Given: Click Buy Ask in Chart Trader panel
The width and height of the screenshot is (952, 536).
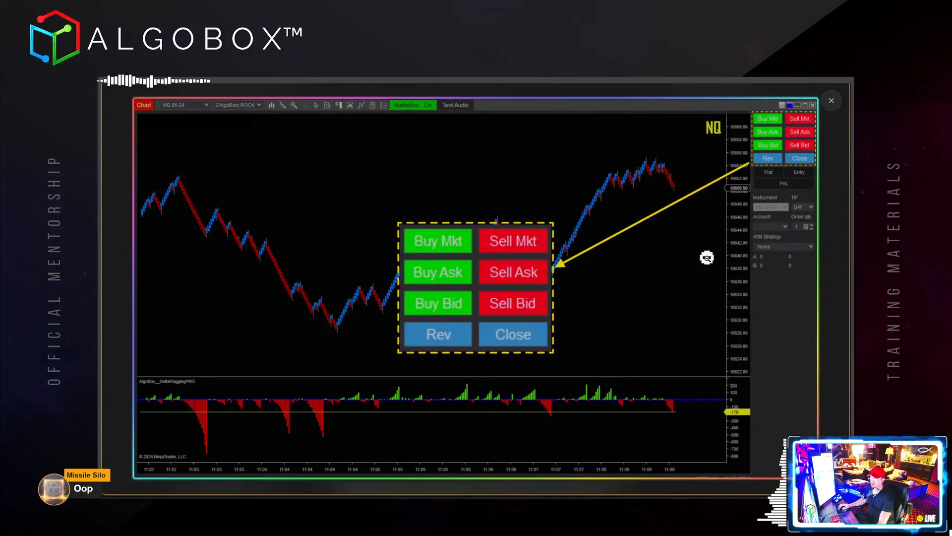Looking at the screenshot, I should point(768,132).
